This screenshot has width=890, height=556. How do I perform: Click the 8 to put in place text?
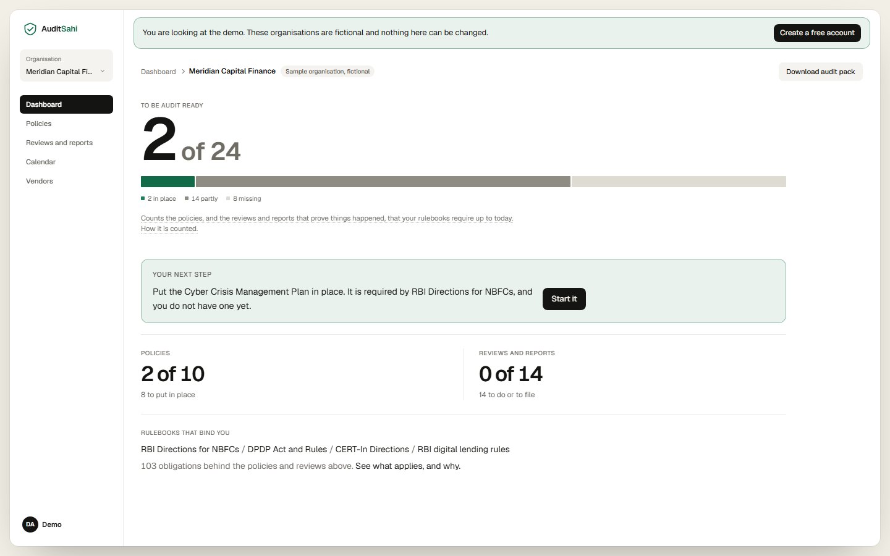(168, 395)
